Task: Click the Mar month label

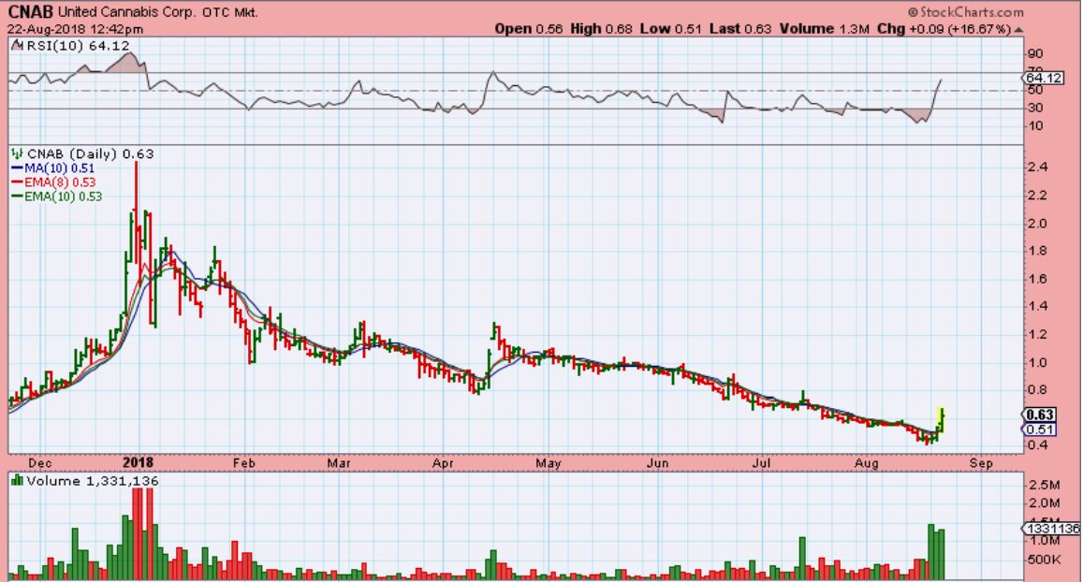Action: click(x=339, y=463)
